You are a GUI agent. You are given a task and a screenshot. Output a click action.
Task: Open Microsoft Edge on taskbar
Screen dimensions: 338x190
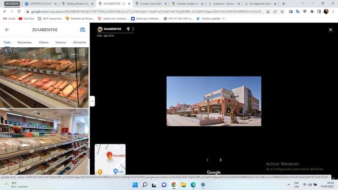click(193, 185)
